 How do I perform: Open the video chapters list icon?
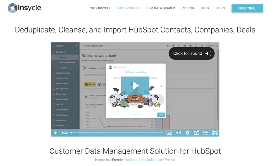coord(205,133)
